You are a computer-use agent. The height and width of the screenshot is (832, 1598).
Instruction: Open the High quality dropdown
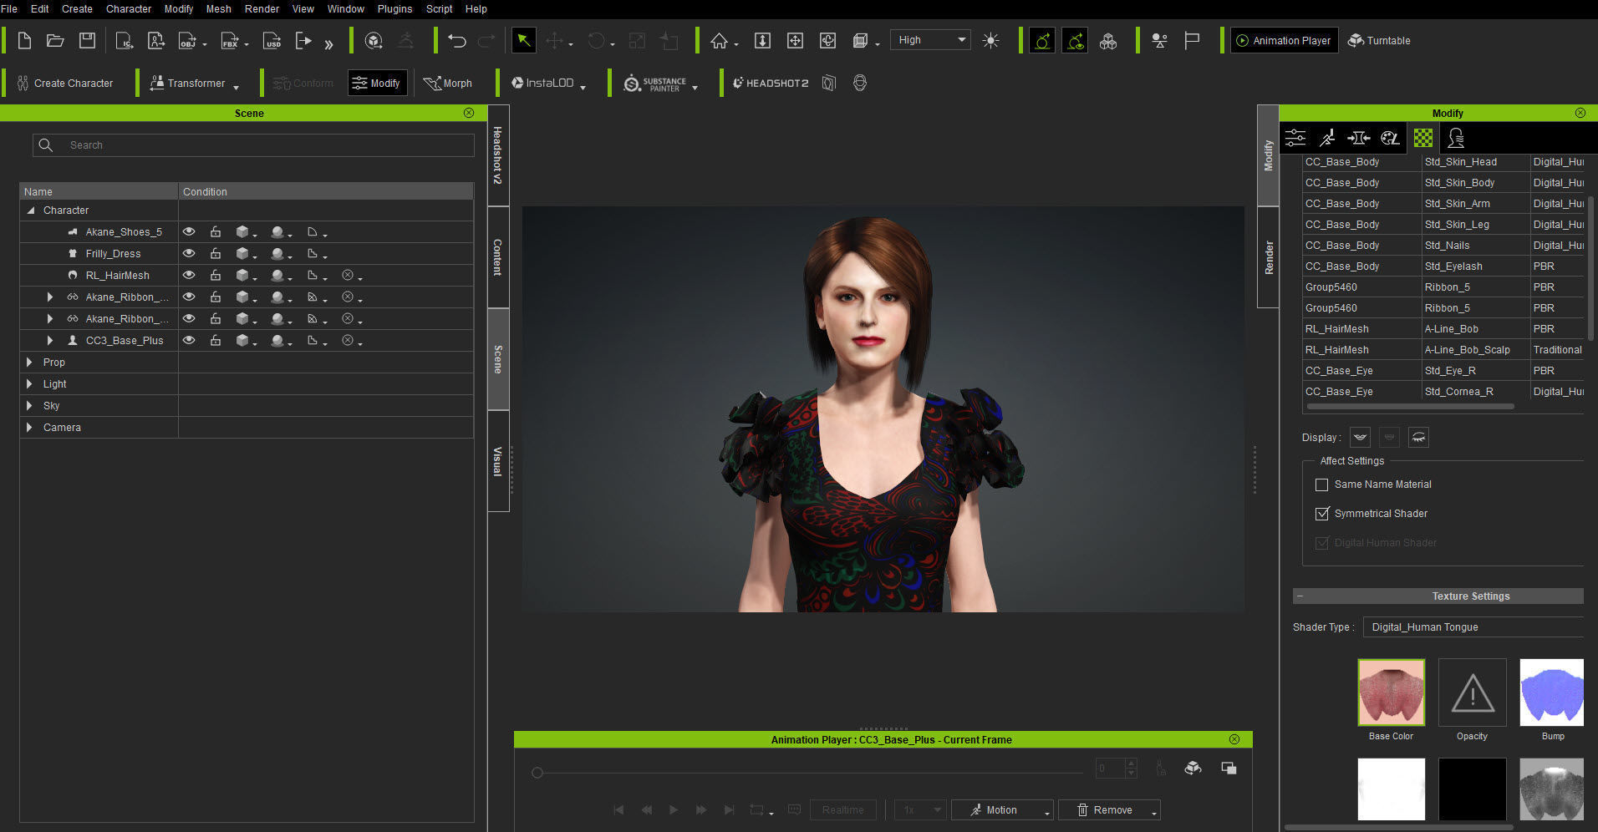pos(930,39)
